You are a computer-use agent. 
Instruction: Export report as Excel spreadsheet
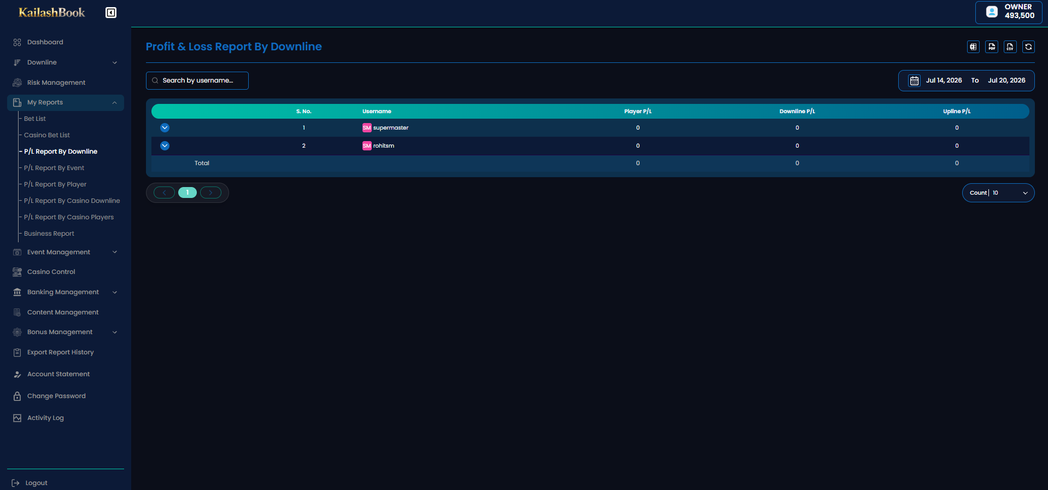pyautogui.click(x=973, y=47)
